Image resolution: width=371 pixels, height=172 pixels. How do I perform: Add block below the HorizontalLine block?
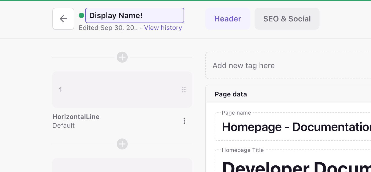coord(122,144)
